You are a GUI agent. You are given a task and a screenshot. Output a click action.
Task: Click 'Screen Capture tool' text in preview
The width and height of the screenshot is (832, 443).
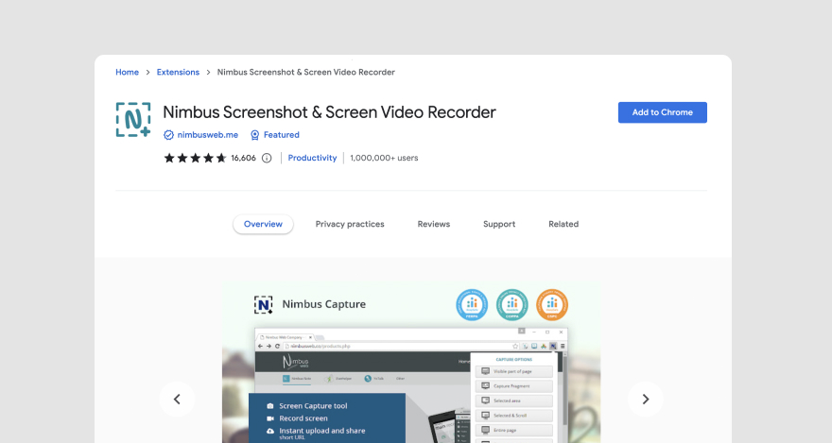point(313,406)
